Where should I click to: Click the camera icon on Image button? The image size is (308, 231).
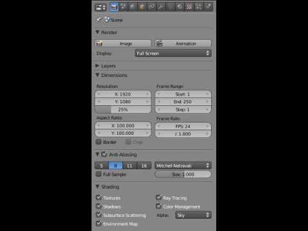click(x=99, y=44)
